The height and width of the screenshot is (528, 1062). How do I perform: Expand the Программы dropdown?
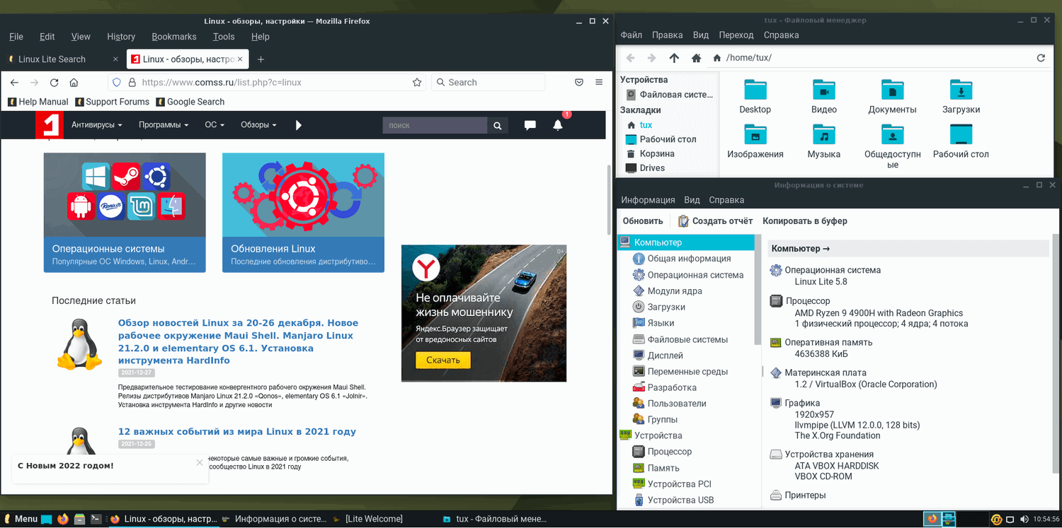point(164,125)
